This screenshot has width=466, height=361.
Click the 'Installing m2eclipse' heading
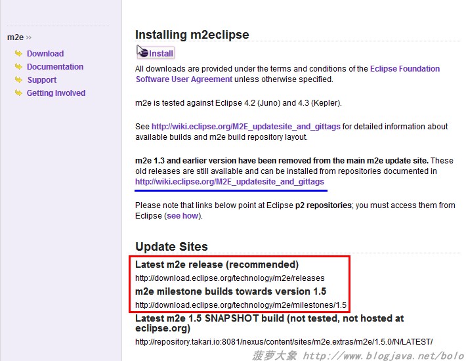coord(192,35)
